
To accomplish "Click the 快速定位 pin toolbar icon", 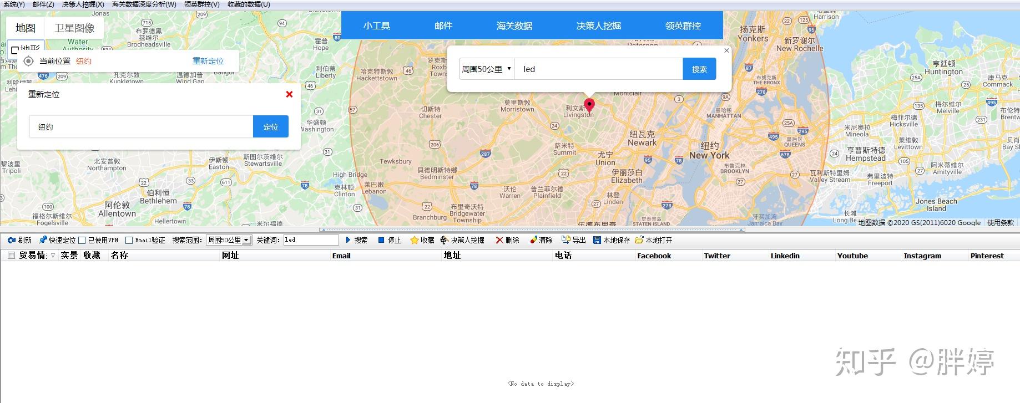I will click(x=43, y=240).
